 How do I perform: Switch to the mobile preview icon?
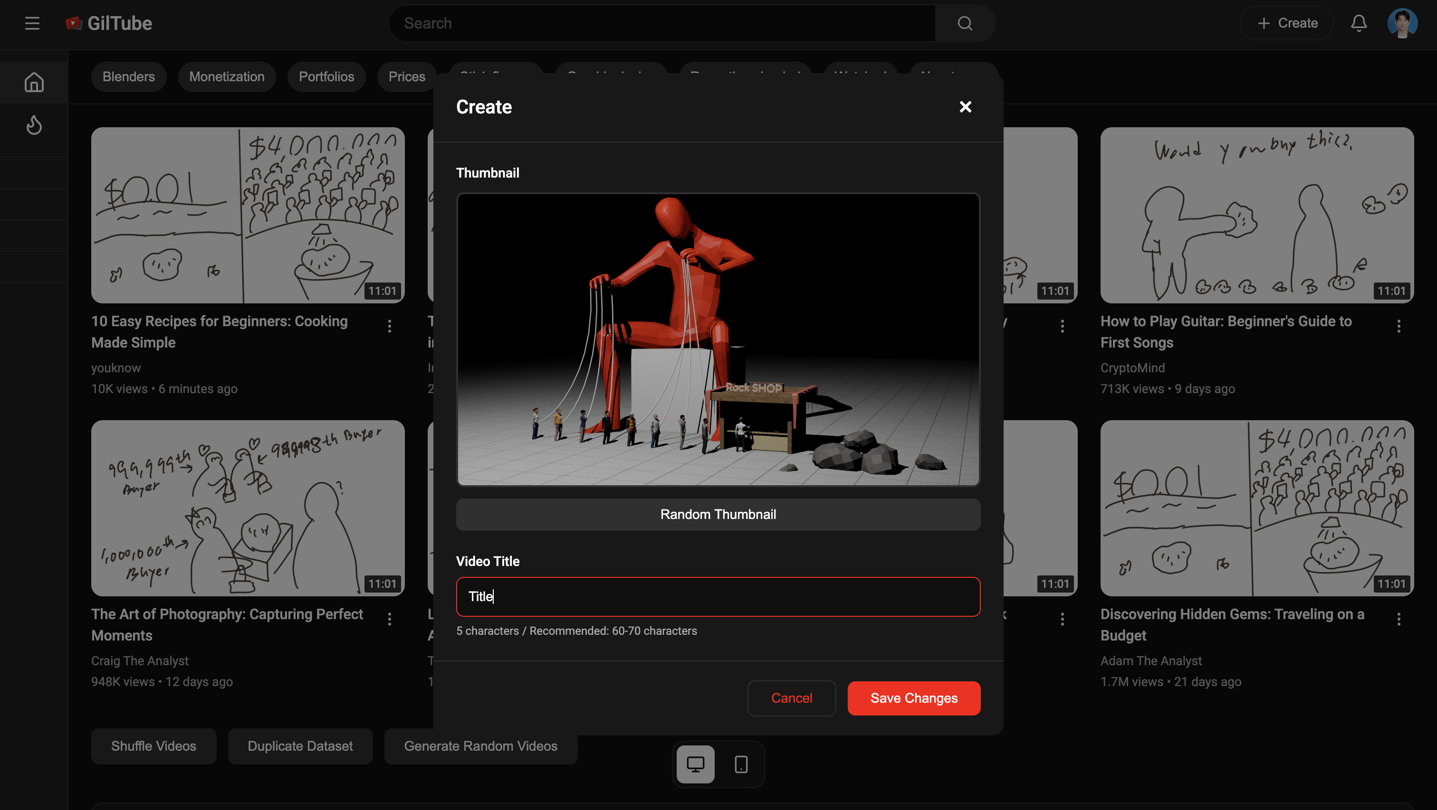click(741, 764)
